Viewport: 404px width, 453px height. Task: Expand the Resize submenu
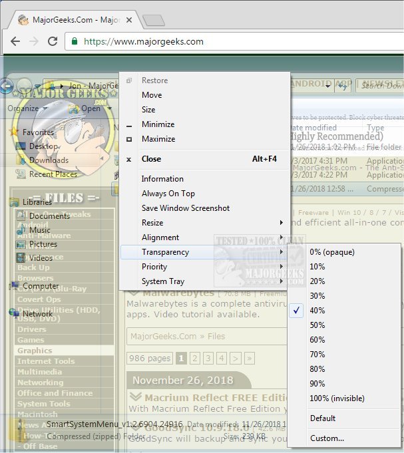click(204, 223)
